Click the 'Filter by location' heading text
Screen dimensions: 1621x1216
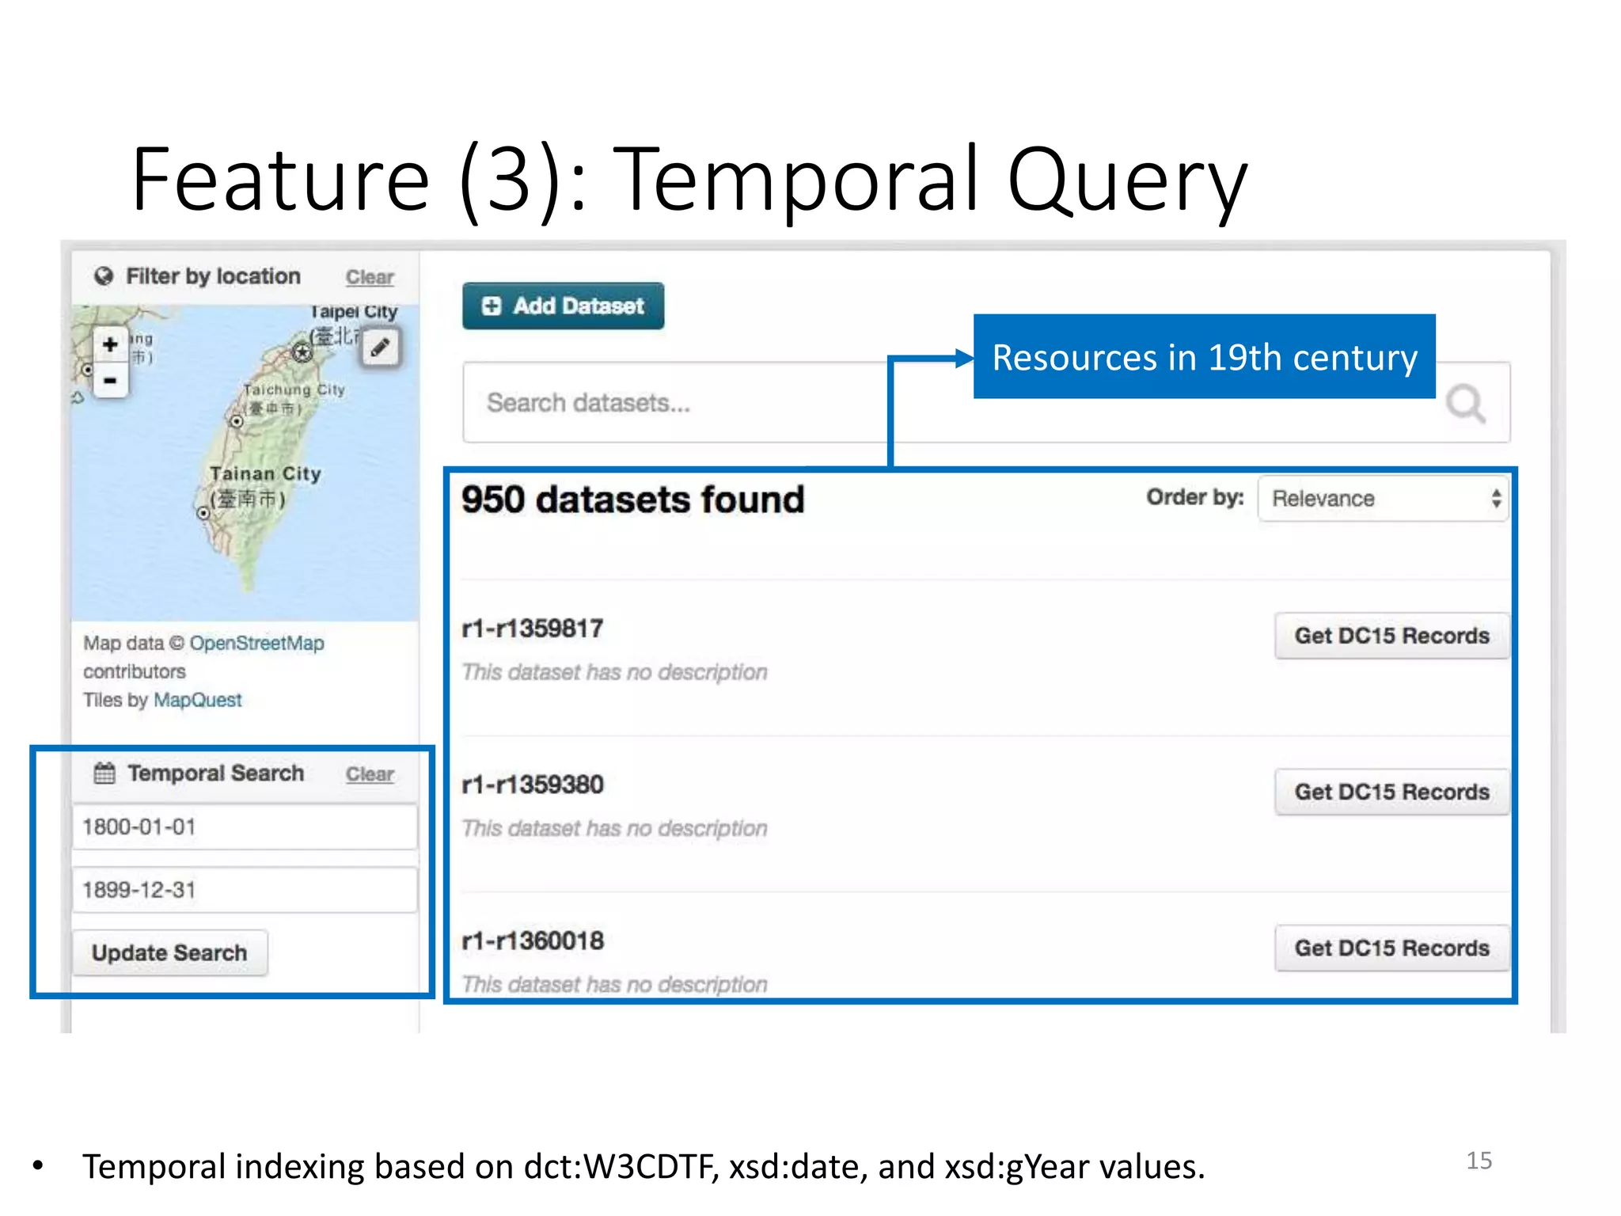[213, 276]
